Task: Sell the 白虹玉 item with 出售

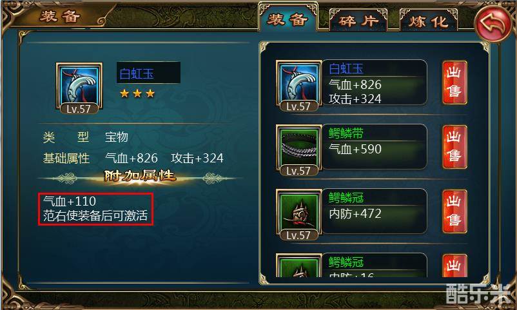Action: pyautogui.click(x=454, y=82)
